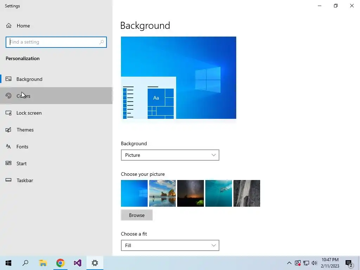This screenshot has height=270, width=360.
Task: Click the desktop background preview image
Action: 179,78
